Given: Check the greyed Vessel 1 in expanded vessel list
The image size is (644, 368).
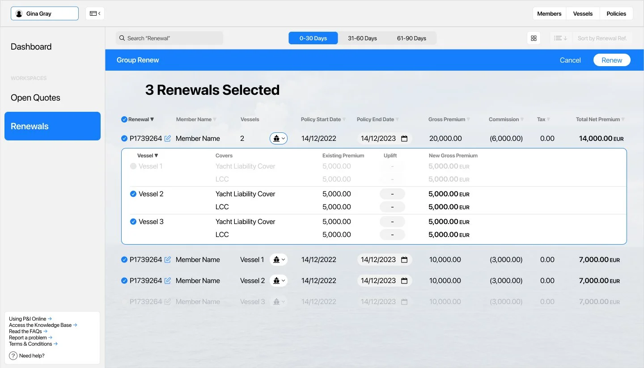Looking at the screenshot, I should click(133, 166).
